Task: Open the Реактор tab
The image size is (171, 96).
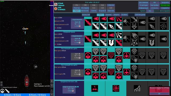Action: [77, 8]
